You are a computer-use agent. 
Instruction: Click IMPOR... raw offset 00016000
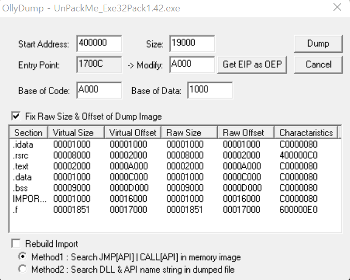pyautogui.click(x=242, y=199)
